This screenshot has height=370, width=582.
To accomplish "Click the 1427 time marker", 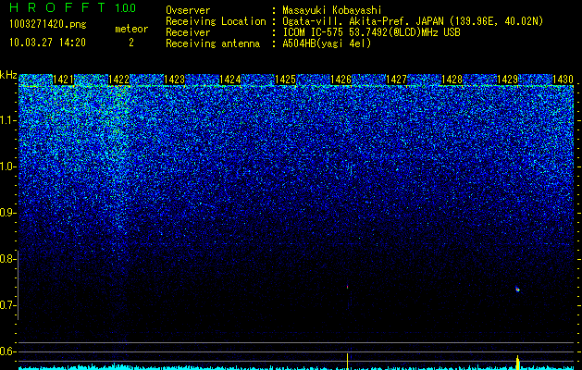I will (x=396, y=80).
